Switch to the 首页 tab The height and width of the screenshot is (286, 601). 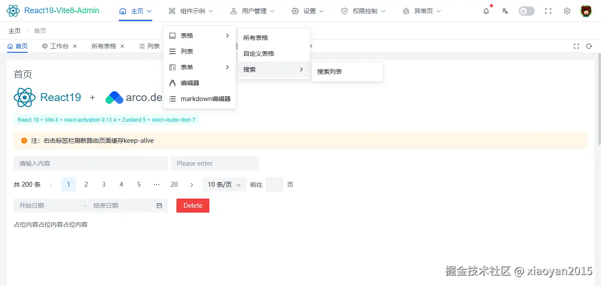18,46
